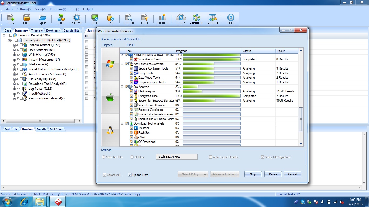
Task: Click the Filter toolbar icon
Action: 145,18
